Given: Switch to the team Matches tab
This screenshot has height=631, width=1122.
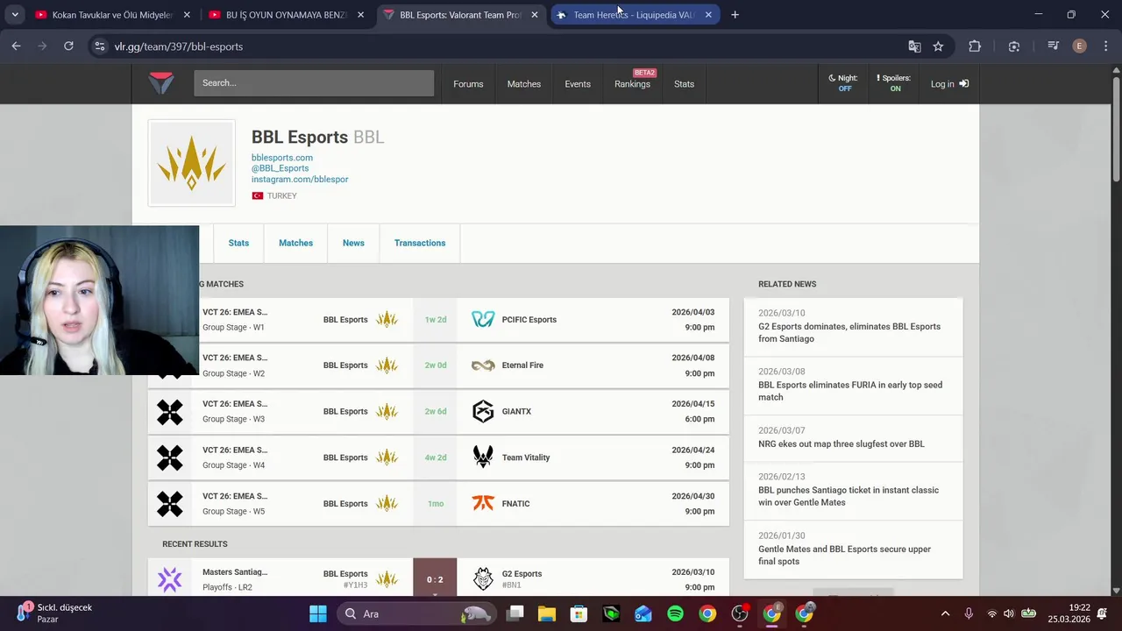Looking at the screenshot, I should pos(295,243).
